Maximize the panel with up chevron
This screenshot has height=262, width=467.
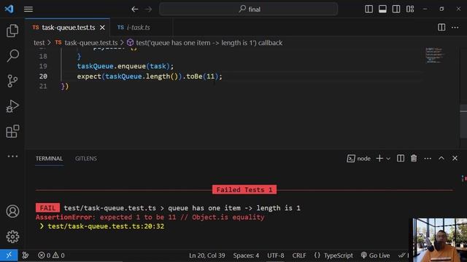tap(441, 159)
